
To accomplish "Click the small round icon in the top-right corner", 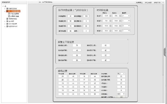I will pos(163,2).
